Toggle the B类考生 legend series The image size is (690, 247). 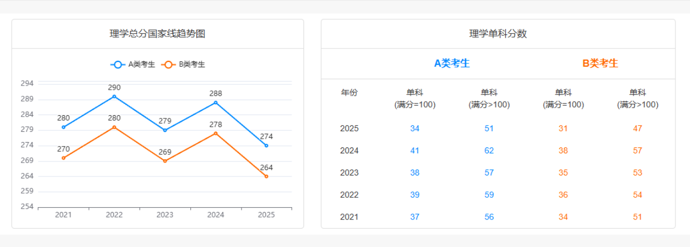click(x=183, y=65)
